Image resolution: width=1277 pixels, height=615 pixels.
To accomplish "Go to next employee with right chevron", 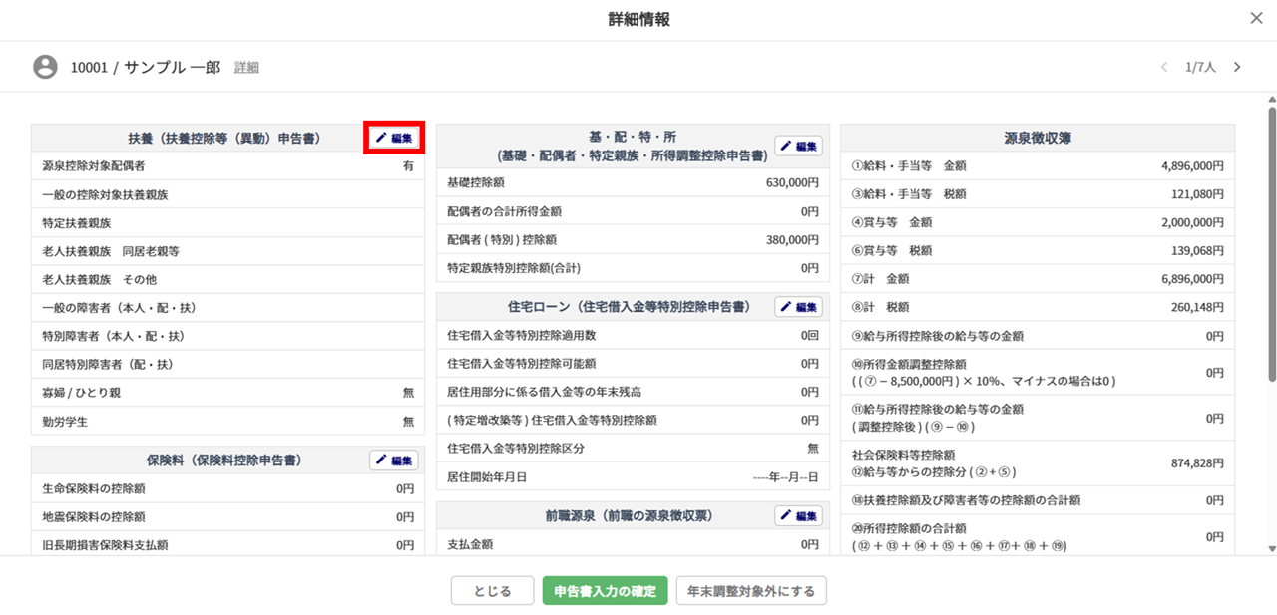I will click(x=1237, y=67).
